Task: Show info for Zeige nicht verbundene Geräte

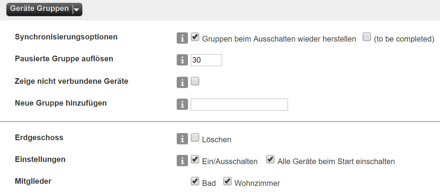Action: [x=182, y=82]
